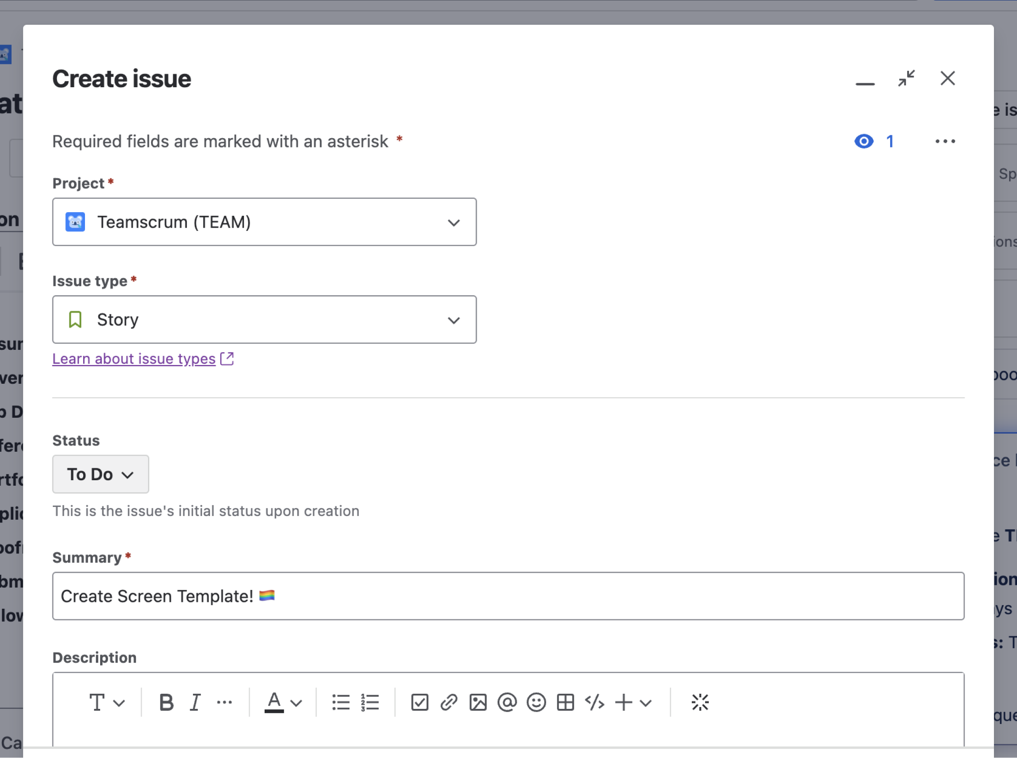Click the text color A button
Image resolution: width=1017 pixels, height=758 pixels.
[274, 702]
